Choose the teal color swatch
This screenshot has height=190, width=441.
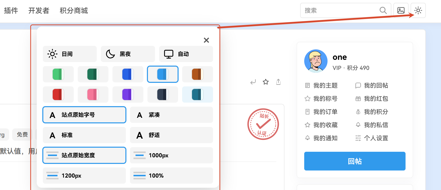(x=198, y=94)
